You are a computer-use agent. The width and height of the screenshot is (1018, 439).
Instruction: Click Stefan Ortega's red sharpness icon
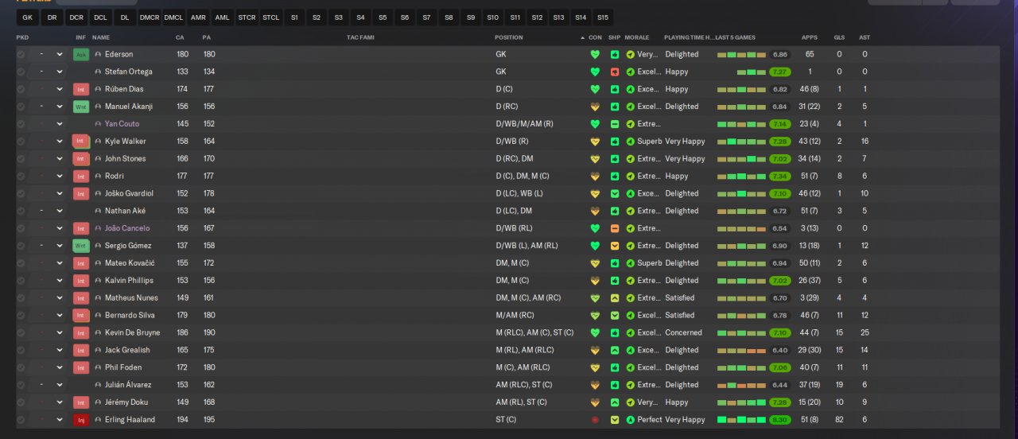(x=615, y=72)
